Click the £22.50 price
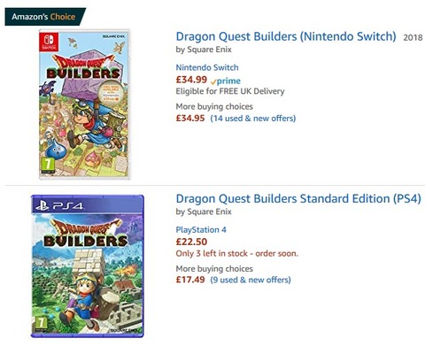 [x=191, y=242]
